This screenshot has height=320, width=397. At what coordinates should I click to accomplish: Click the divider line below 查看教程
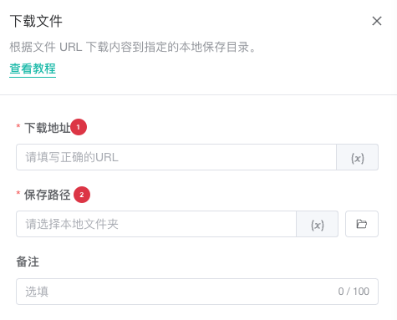tap(198, 94)
